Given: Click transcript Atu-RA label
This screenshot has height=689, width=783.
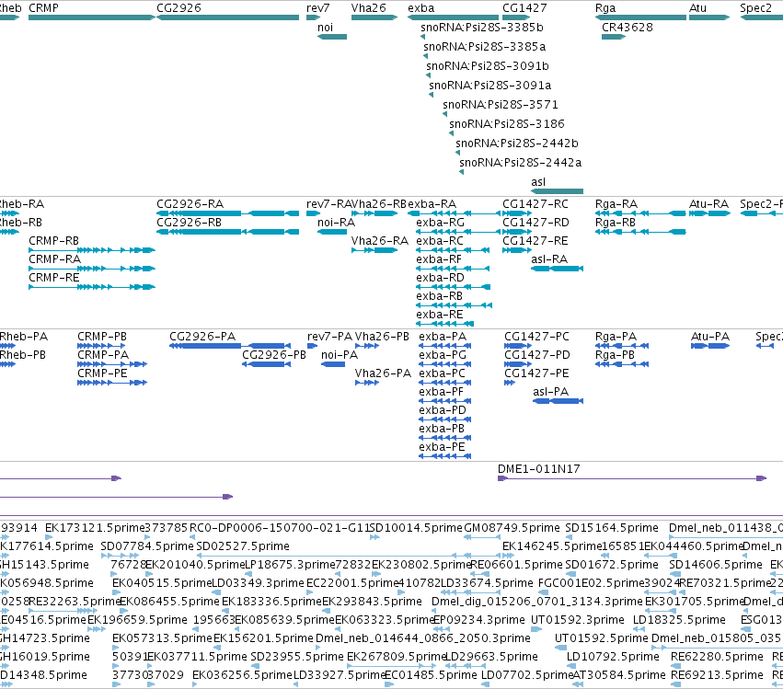Looking at the screenshot, I should point(708,204).
